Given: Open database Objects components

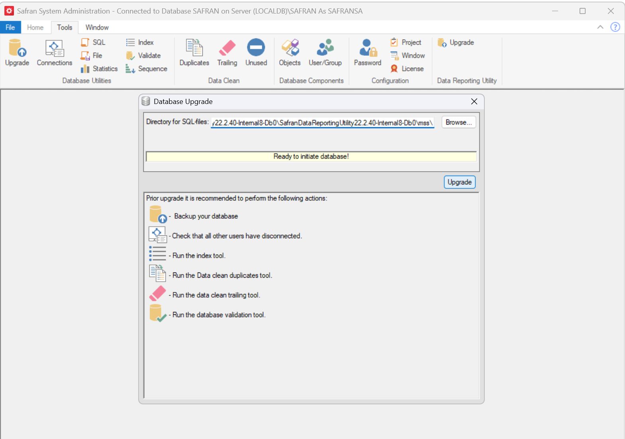Looking at the screenshot, I should coord(290,53).
